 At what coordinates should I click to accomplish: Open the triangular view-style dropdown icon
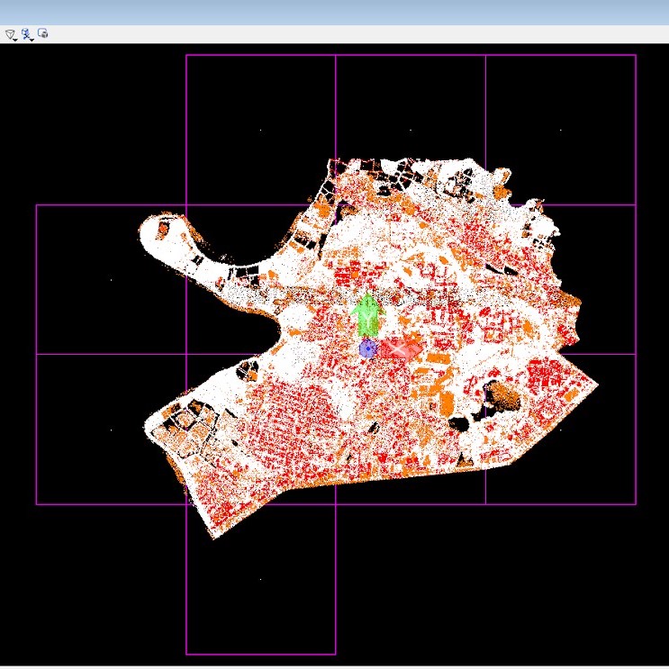(11, 34)
